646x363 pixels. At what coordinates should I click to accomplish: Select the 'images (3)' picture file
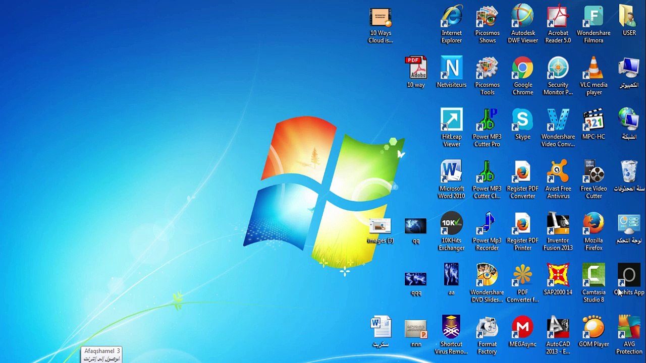(x=380, y=231)
